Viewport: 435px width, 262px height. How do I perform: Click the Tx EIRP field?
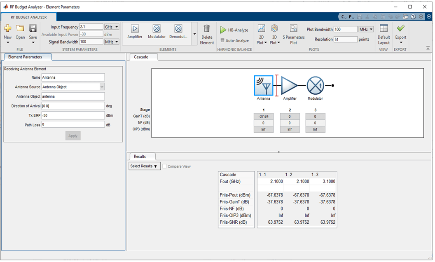[x=73, y=115]
